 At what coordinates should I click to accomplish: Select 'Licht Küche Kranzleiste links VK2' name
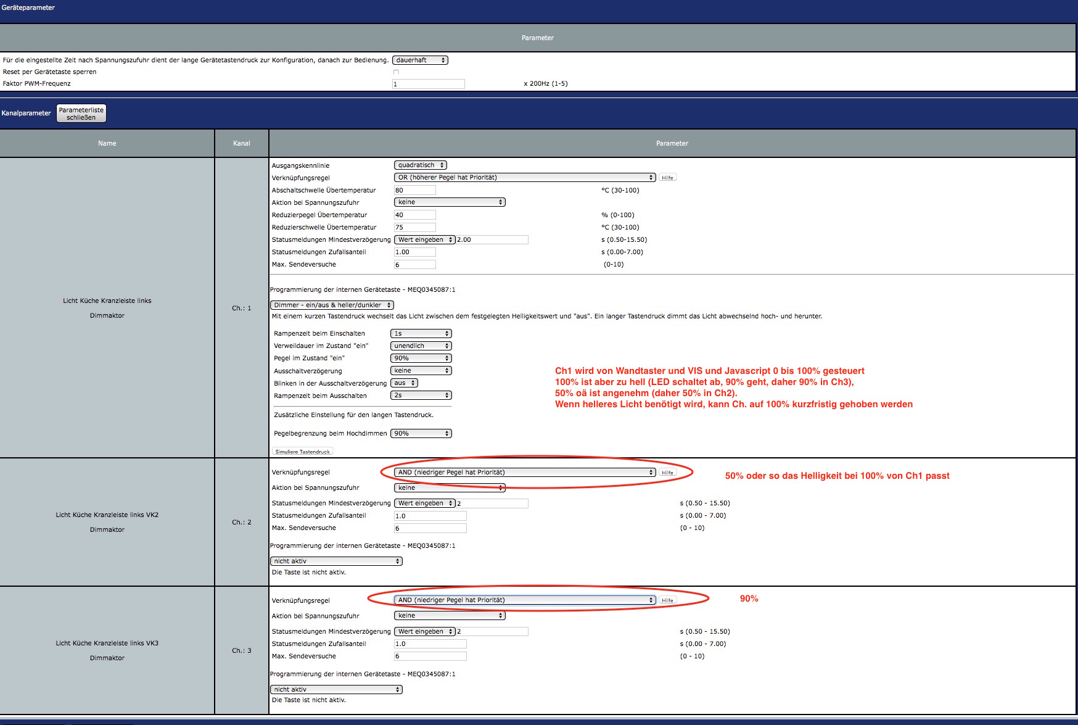click(x=107, y=515)
